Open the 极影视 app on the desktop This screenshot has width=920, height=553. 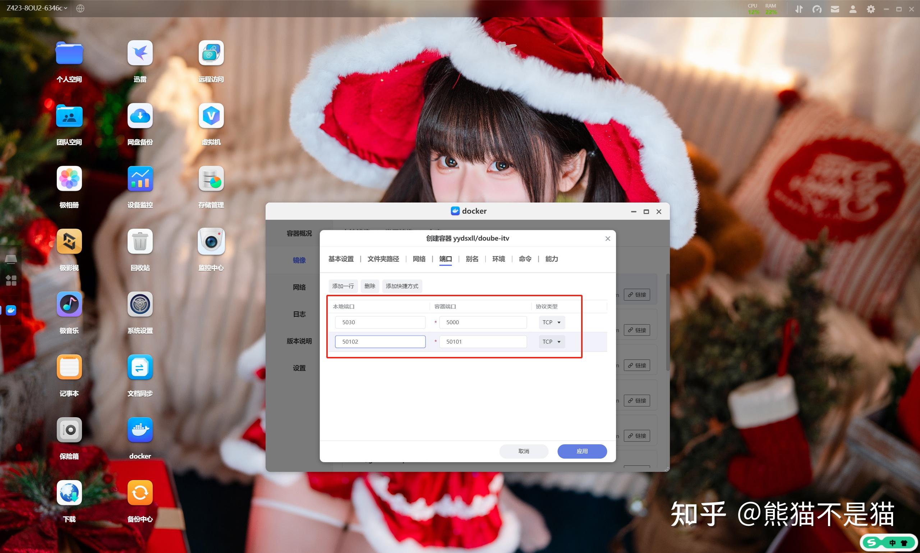(x=69, y=241)
